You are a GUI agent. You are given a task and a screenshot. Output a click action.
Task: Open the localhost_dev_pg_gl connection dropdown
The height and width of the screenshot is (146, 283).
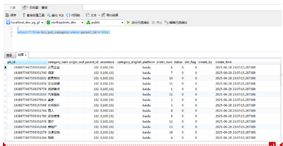pyautogui.click(x=25, y=23)
